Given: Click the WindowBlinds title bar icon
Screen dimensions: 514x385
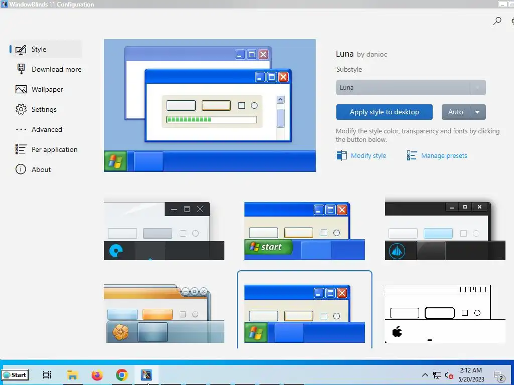Looking at the screenshot, I should (x=4, y=4).
